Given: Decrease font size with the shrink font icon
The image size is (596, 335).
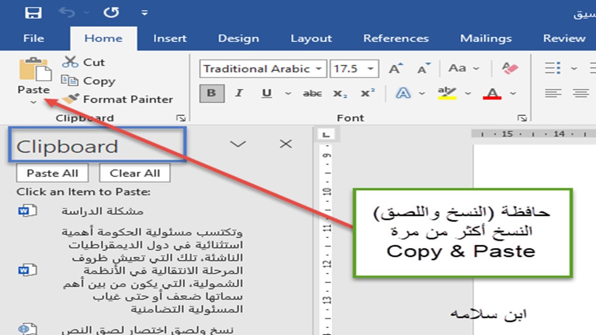Looking at the screenshot, I should click(x=424, y=69).
